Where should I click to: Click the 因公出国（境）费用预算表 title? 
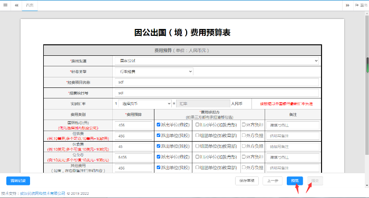(x=182, y=33)
